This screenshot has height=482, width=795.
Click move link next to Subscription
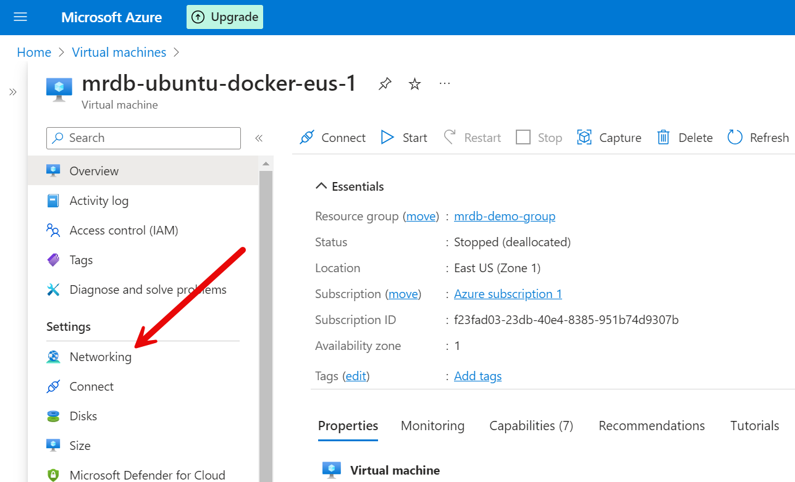pyautogui.click(x=403, y=294)
